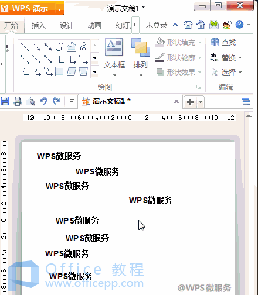
Task: Open the Arrange (排列) tool
Action: [x=141, y=53]
